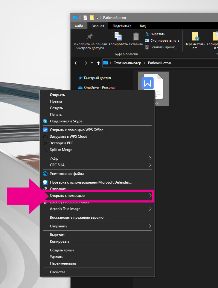Screen dimensions: 218x288
Task: Switch to the 'Главная' ribbon tab
Action: coord(98,26)
